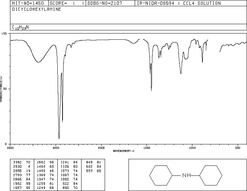The image size is (247, 191).
Task: Select the 1450 peak entry in the table
Action: click(x=45, y=171)
